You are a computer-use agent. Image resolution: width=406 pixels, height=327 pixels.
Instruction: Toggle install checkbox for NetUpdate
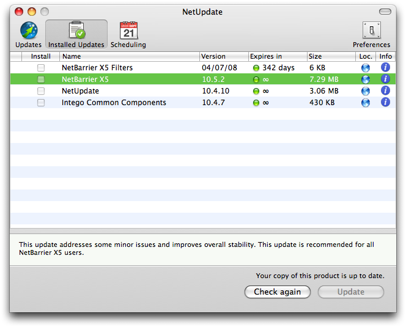41,91
